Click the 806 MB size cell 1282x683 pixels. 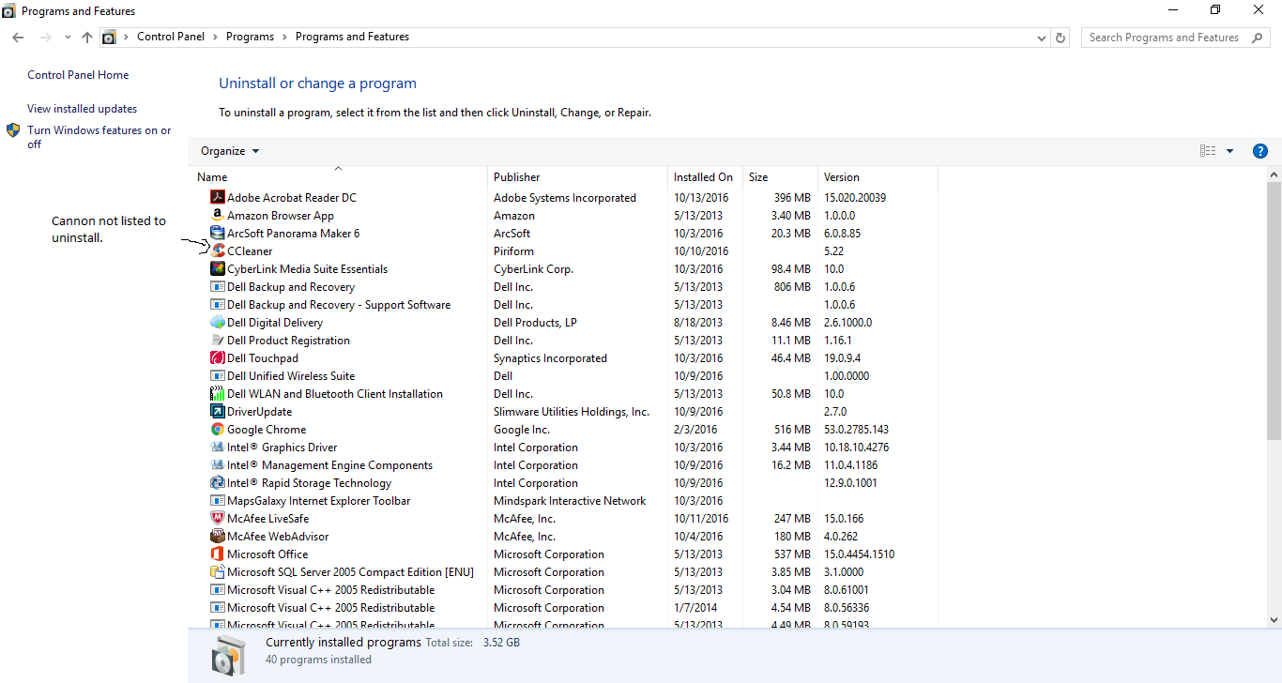coord(792,287)
